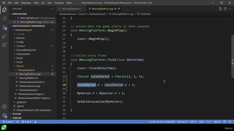This screenshot has width=234, height=131.
Task: Open the Extensions view icon
Action: click(4, 45)
